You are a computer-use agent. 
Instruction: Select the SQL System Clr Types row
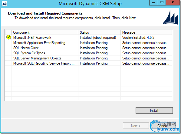pos(89,53)
